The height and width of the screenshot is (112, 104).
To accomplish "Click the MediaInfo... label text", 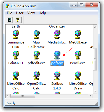I will (x=57, y=42).
